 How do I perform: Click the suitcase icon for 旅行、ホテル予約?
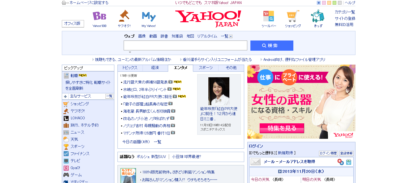coord(66,125)
